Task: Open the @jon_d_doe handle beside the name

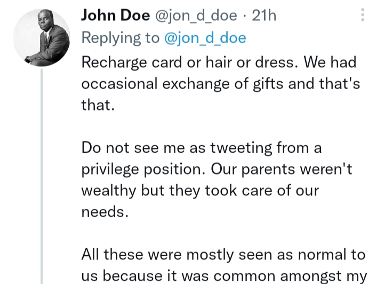Action: pyautogui.click(x=196, y=16)
